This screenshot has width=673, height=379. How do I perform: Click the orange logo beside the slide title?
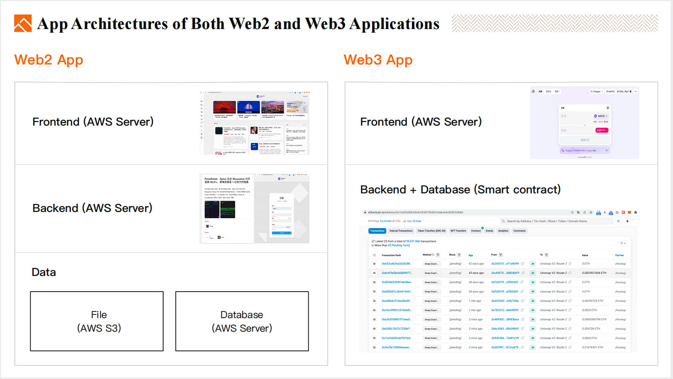pos(23,24)
